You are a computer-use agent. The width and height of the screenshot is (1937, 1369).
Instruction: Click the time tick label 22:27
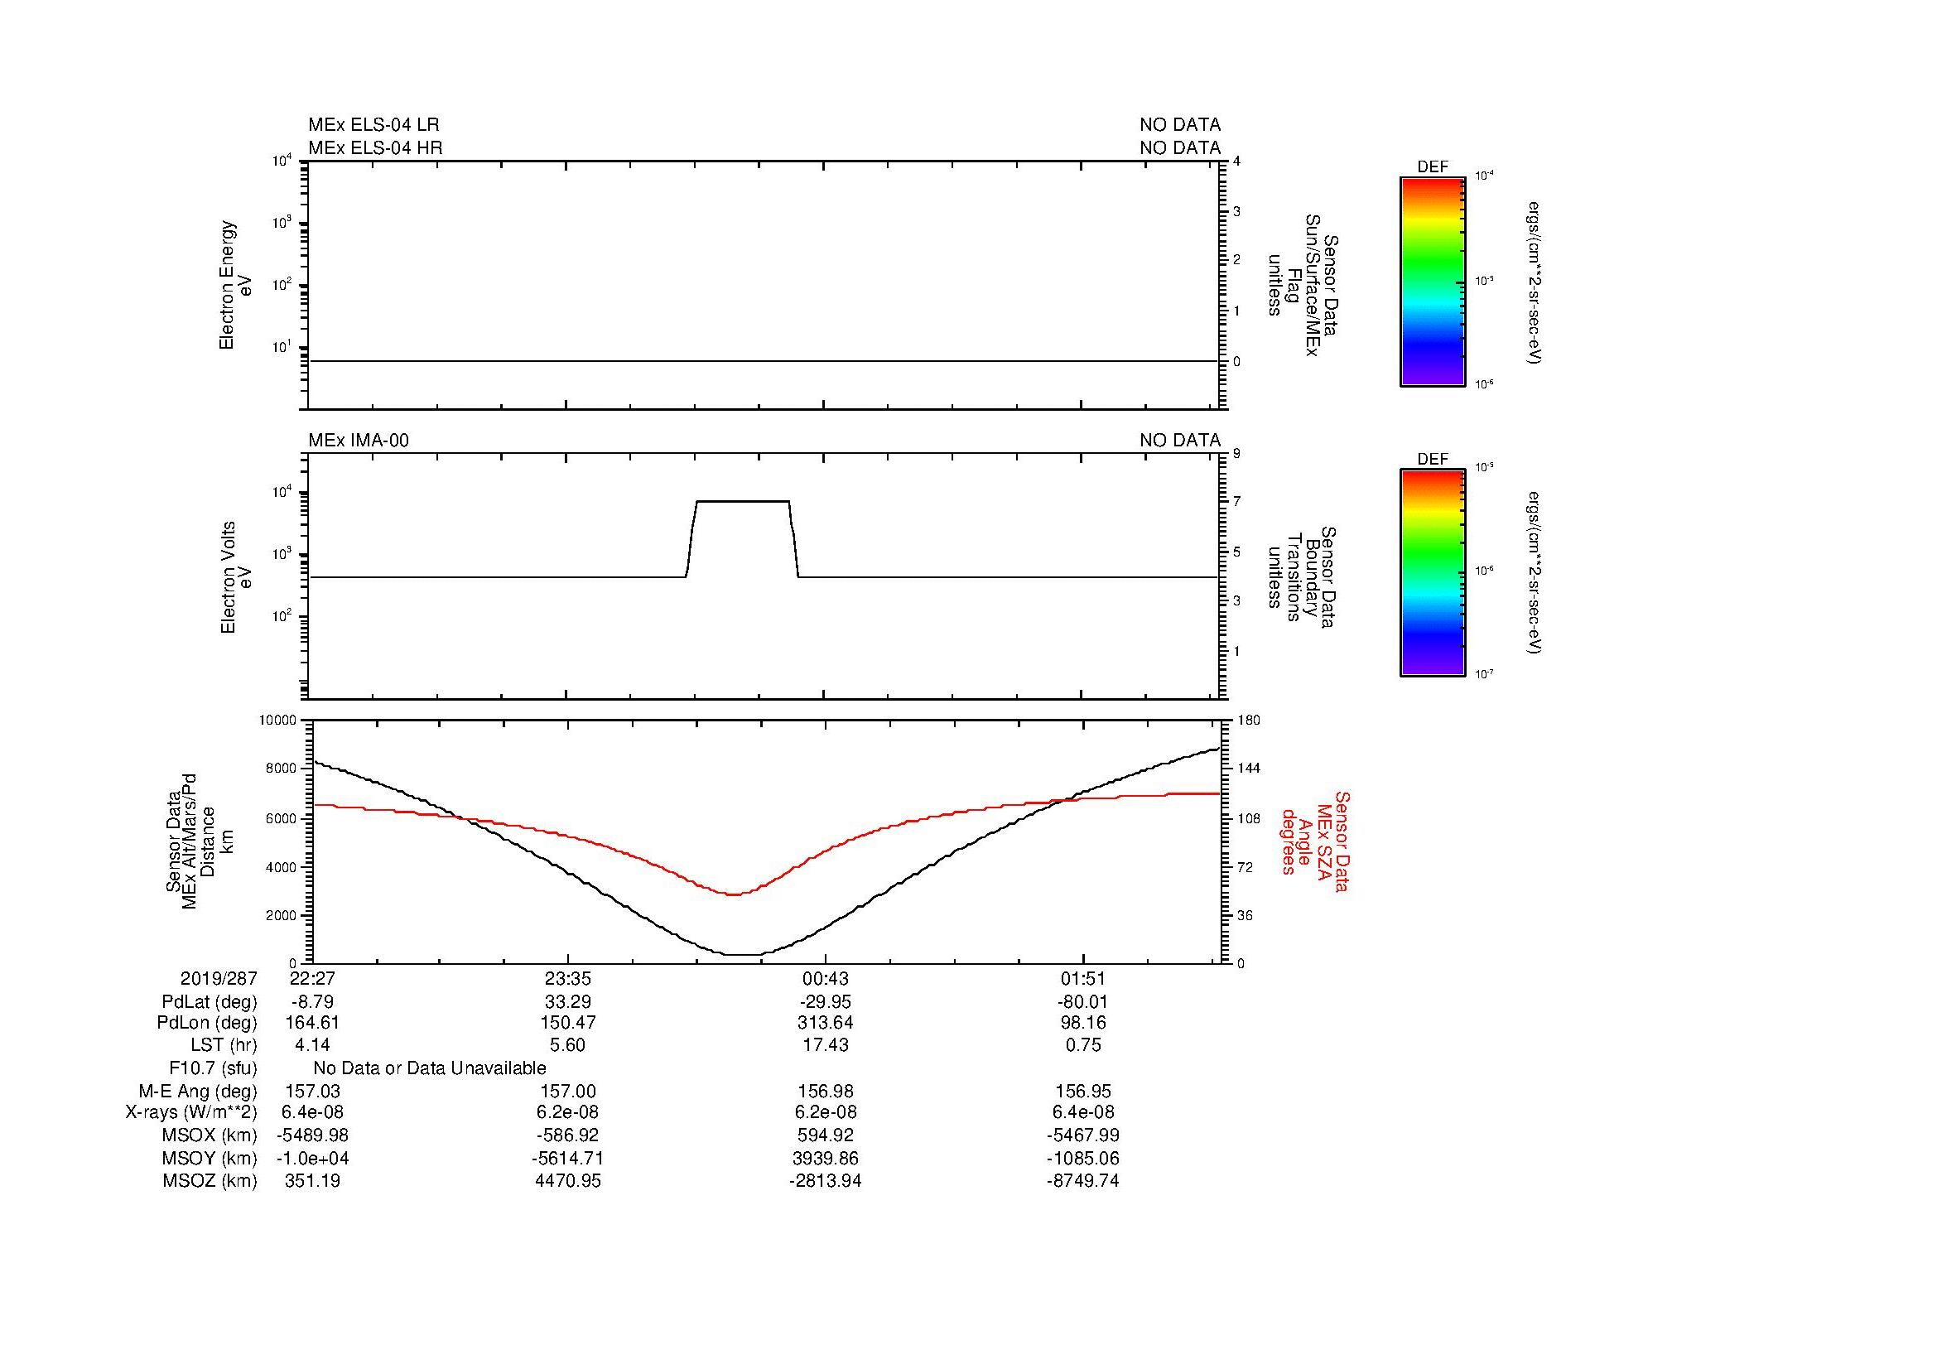[x=312, y=978]
